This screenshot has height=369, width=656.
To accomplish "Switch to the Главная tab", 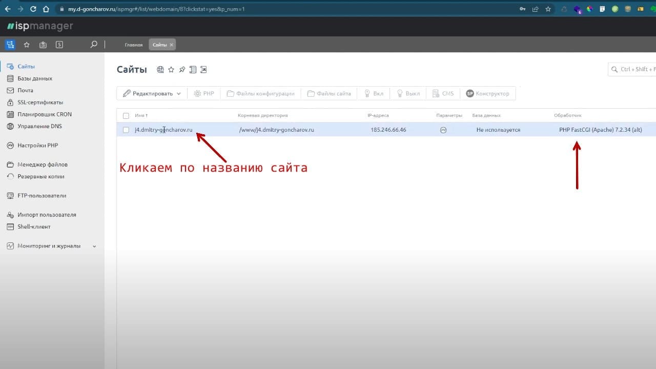I will 134,45.
